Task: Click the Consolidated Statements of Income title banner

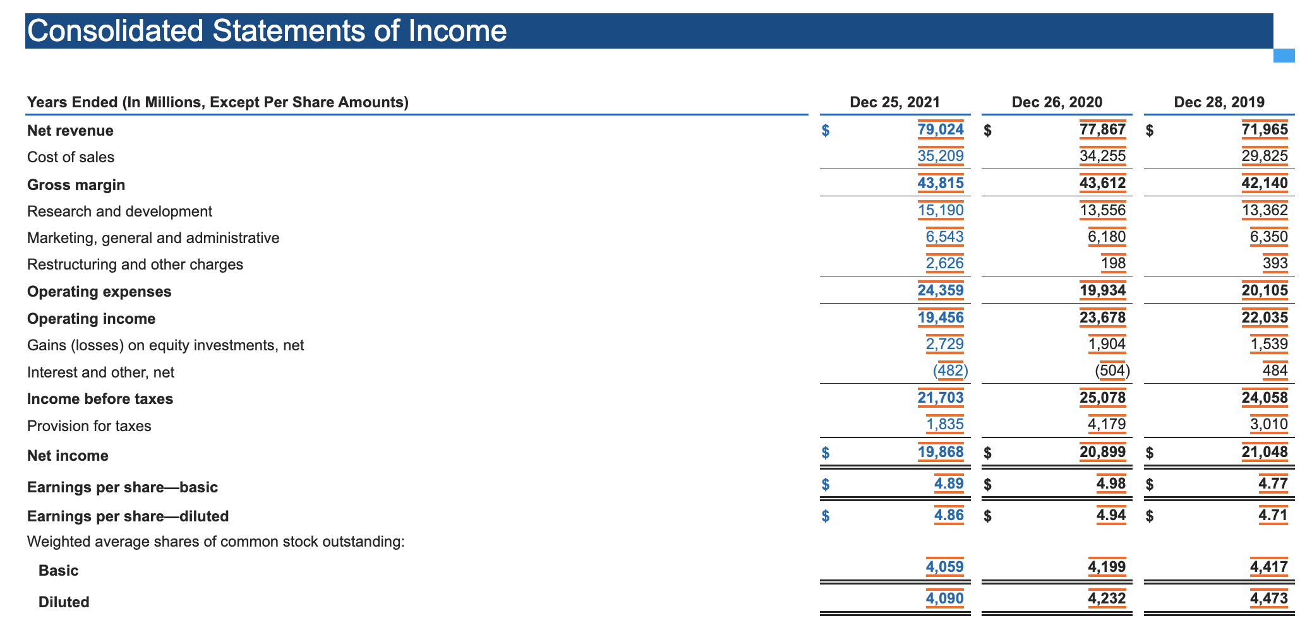Action: tap(265, 29)
